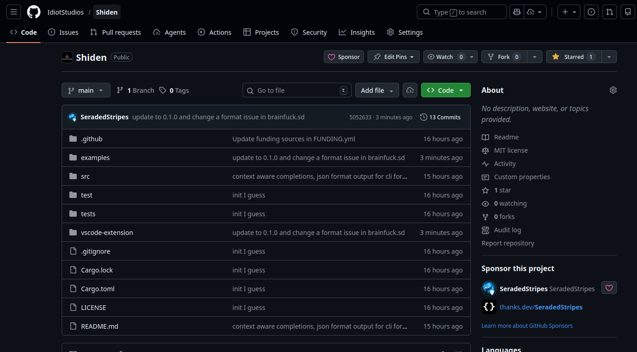Click the GitHub logo home icon
Screen dimensions: 637x352
click(x=34, y=12)
